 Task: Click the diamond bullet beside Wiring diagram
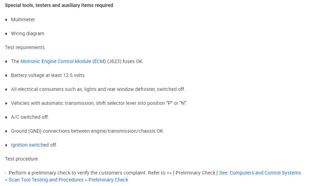tap(6, 34)
